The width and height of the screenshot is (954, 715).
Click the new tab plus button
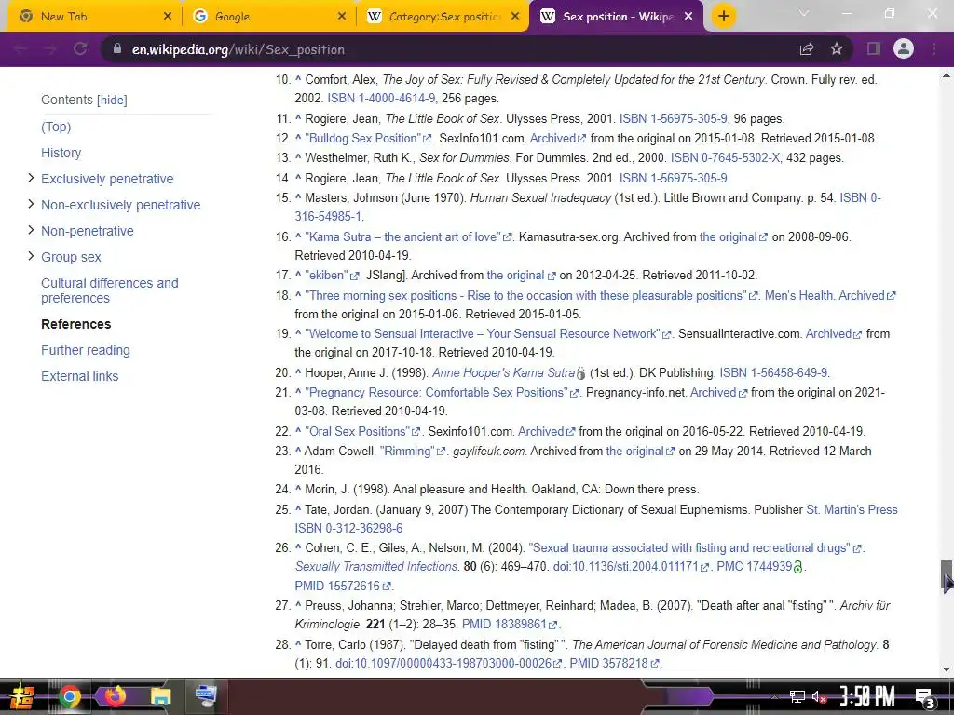[x=723, y=17]
